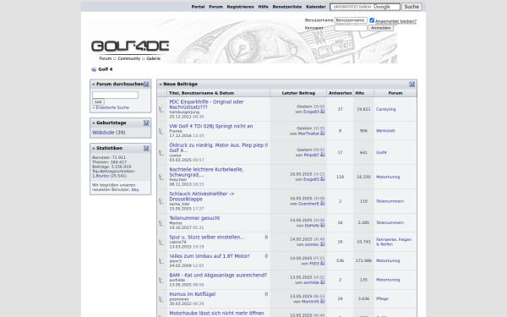Open Registrieren in the top navigation

(240, 7)
